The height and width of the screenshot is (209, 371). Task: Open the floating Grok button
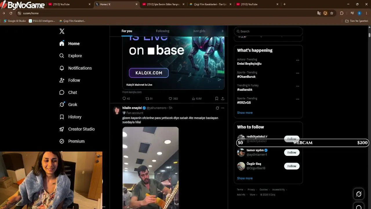pyautogui.click(x=359, y=194)
